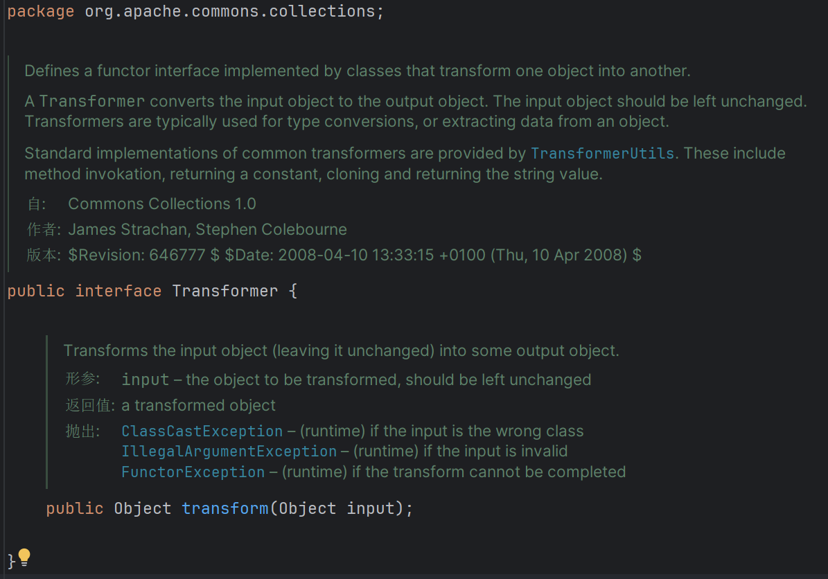The height and width of the screenshot is (579, 828).
Task: Click the org.apache.commons.collections package name
Action: tap(230, 11)
